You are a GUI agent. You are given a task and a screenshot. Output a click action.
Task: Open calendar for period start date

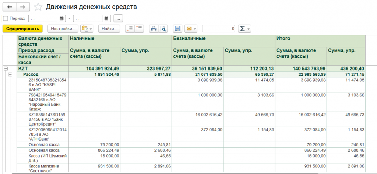[62, 18]
